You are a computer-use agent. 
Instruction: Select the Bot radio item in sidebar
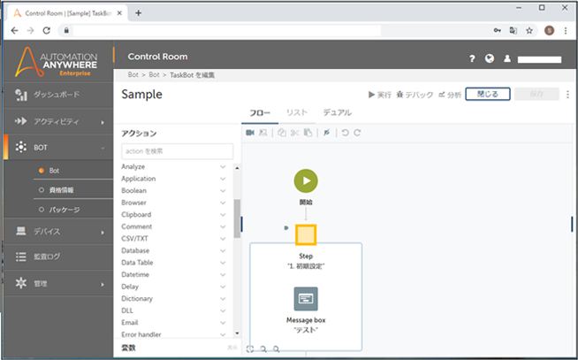(x=54, y=170)
